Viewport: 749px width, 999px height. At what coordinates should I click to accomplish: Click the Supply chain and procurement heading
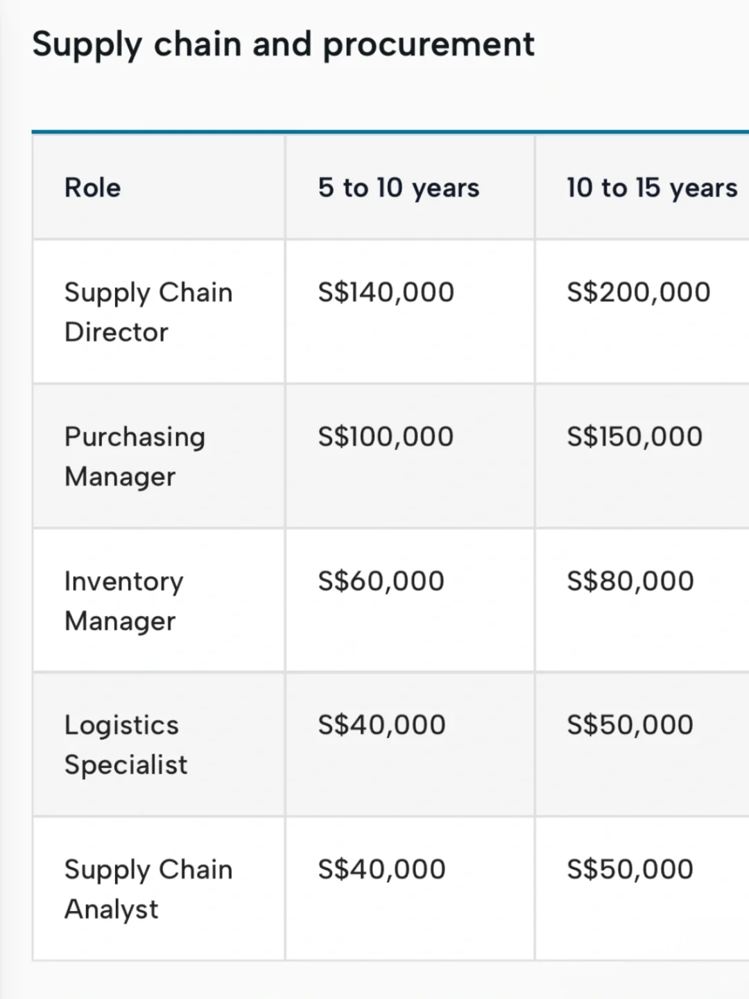[283, 45]
